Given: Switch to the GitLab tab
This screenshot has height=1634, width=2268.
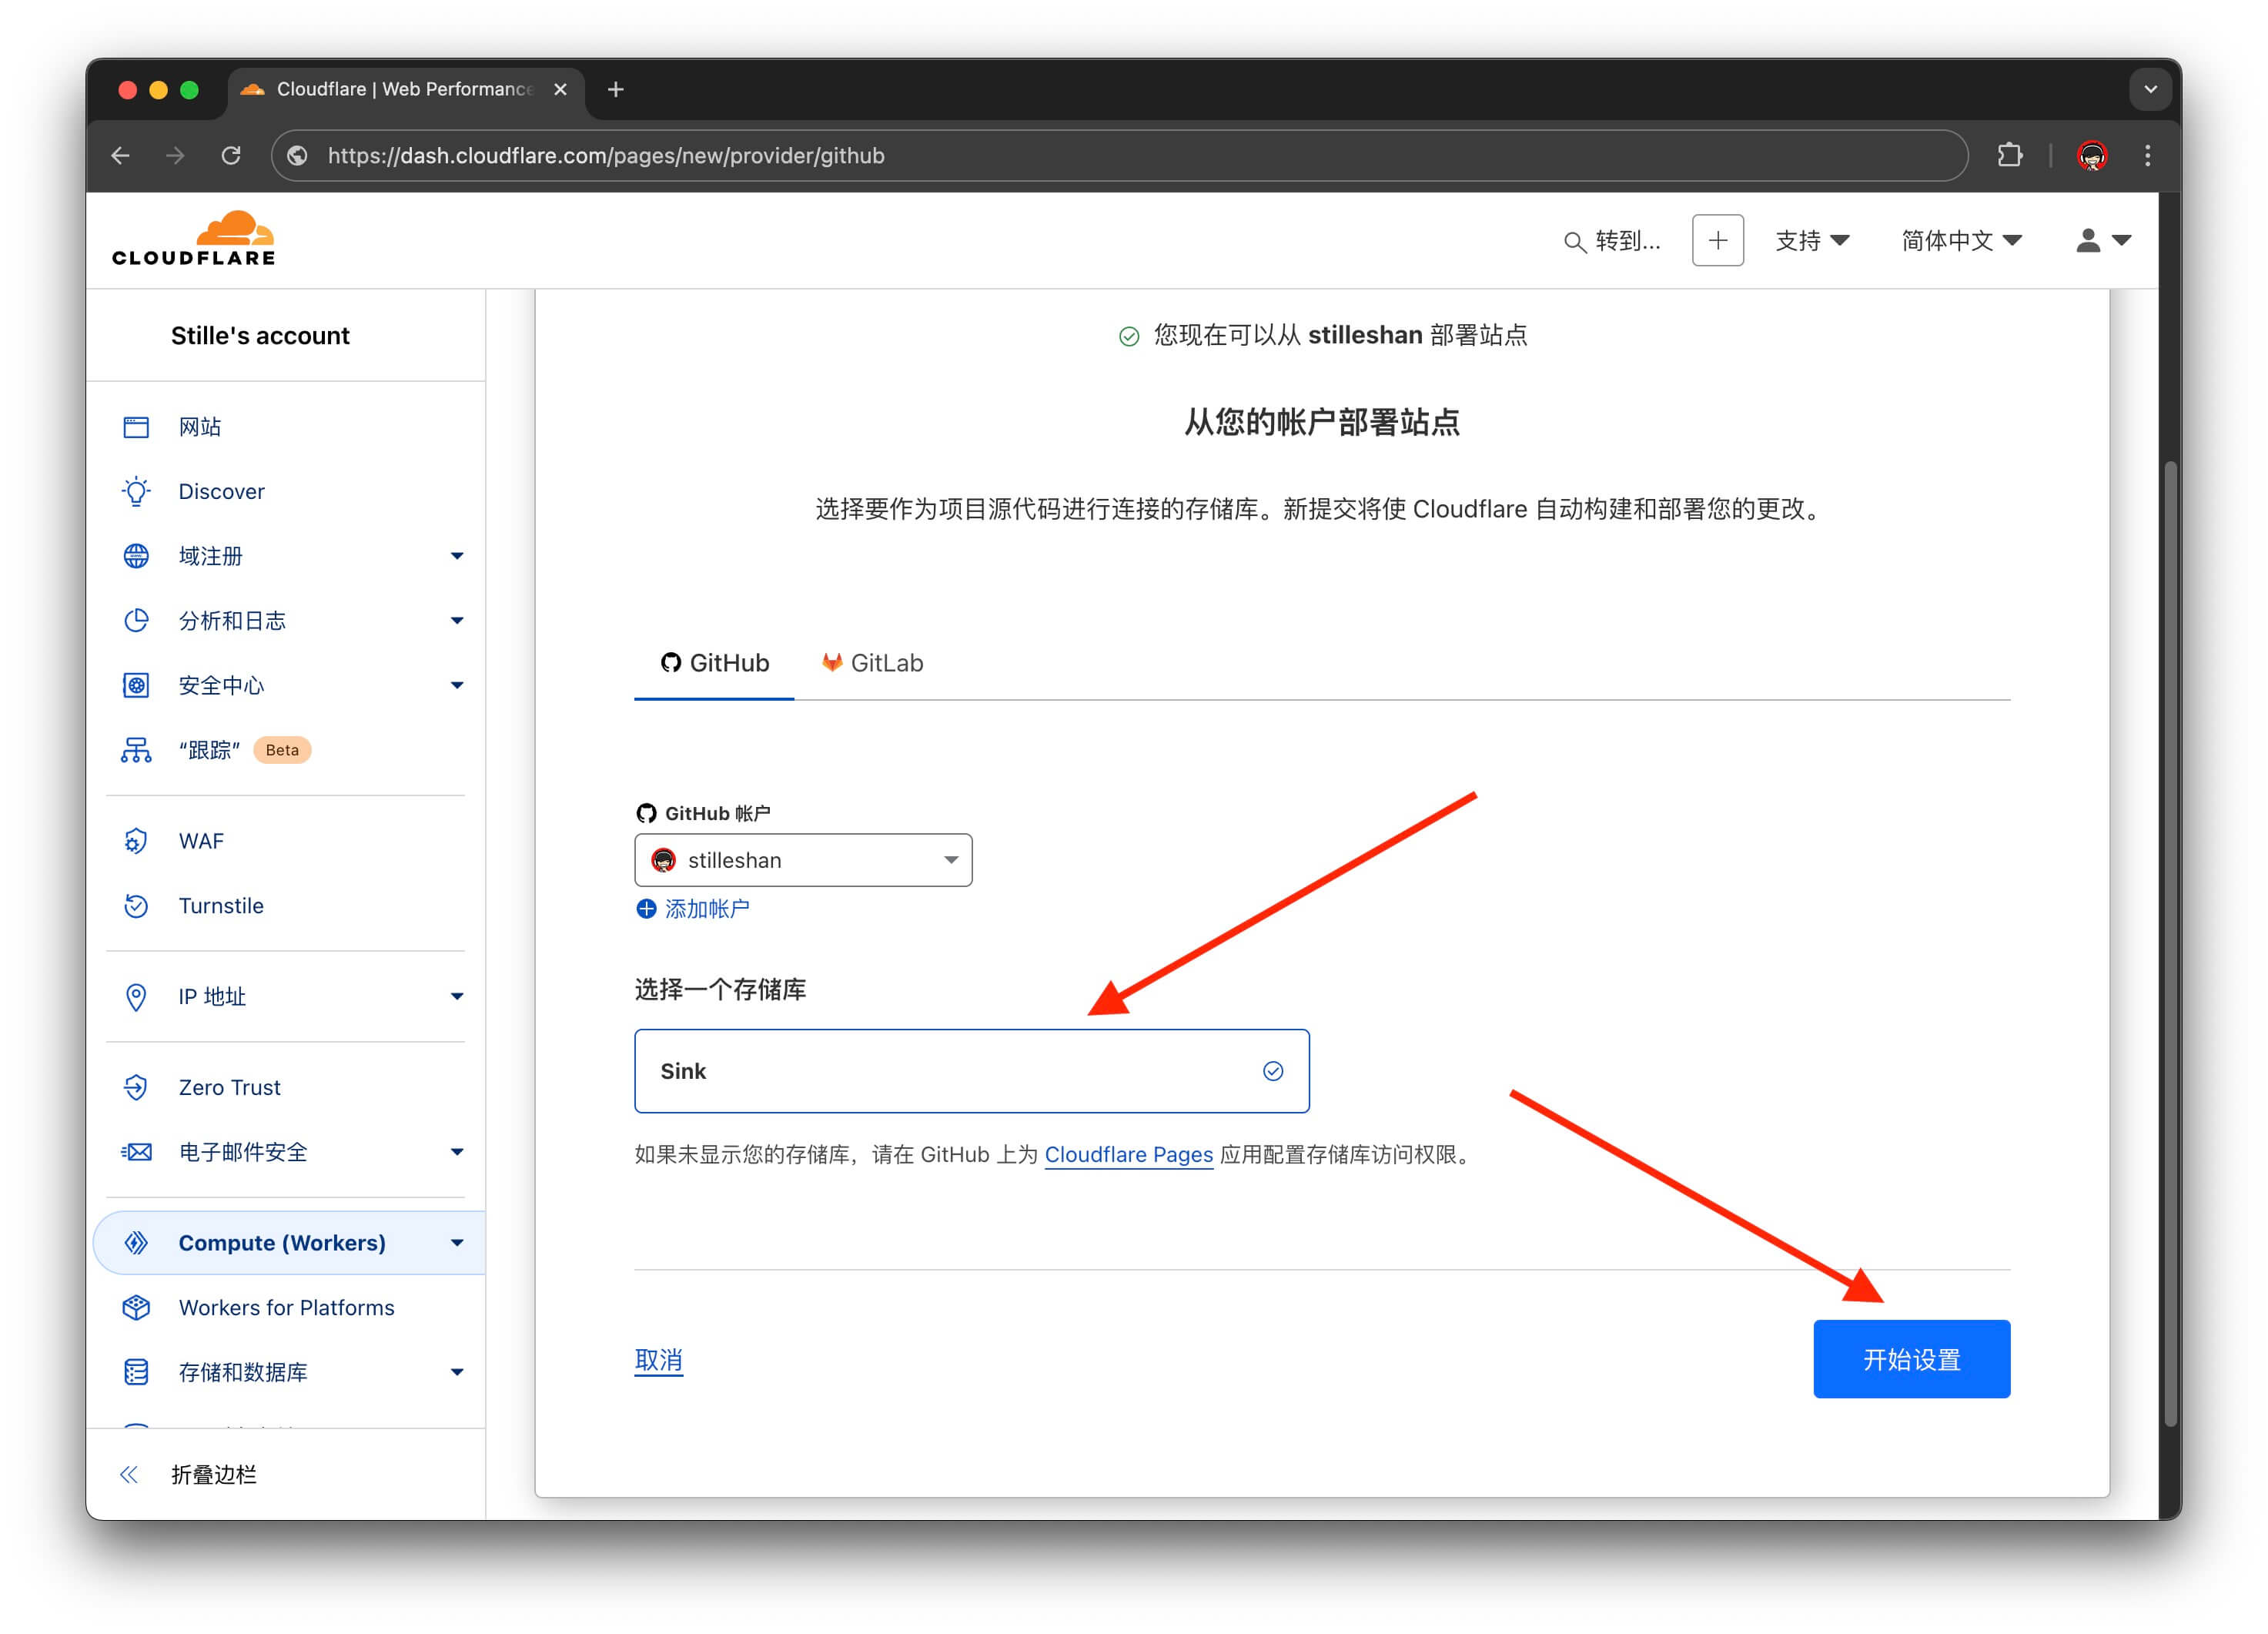Looking at the screenshot, I should [x=872, y=663].
